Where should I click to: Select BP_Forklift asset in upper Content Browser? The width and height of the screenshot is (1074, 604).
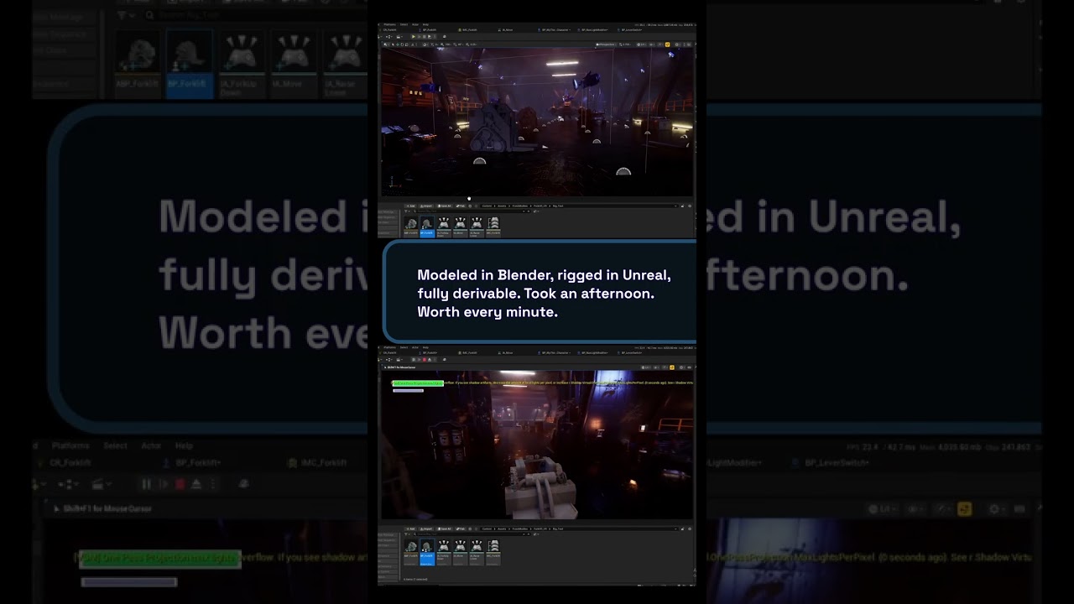(427, 226)
